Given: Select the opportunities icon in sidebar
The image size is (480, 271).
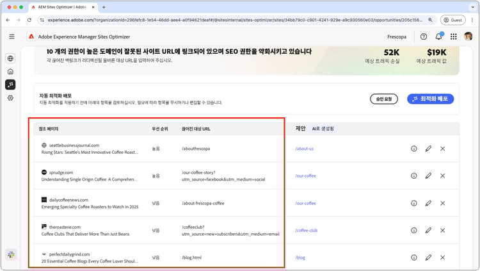Looking at the screenshot, I should tap(10, 85).
